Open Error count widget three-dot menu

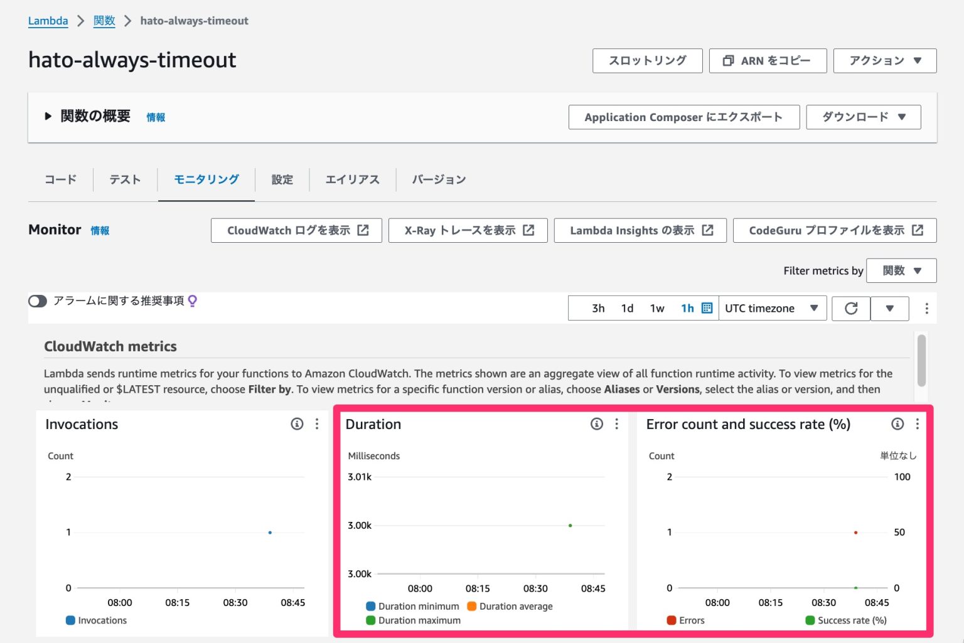click(918, 424)
